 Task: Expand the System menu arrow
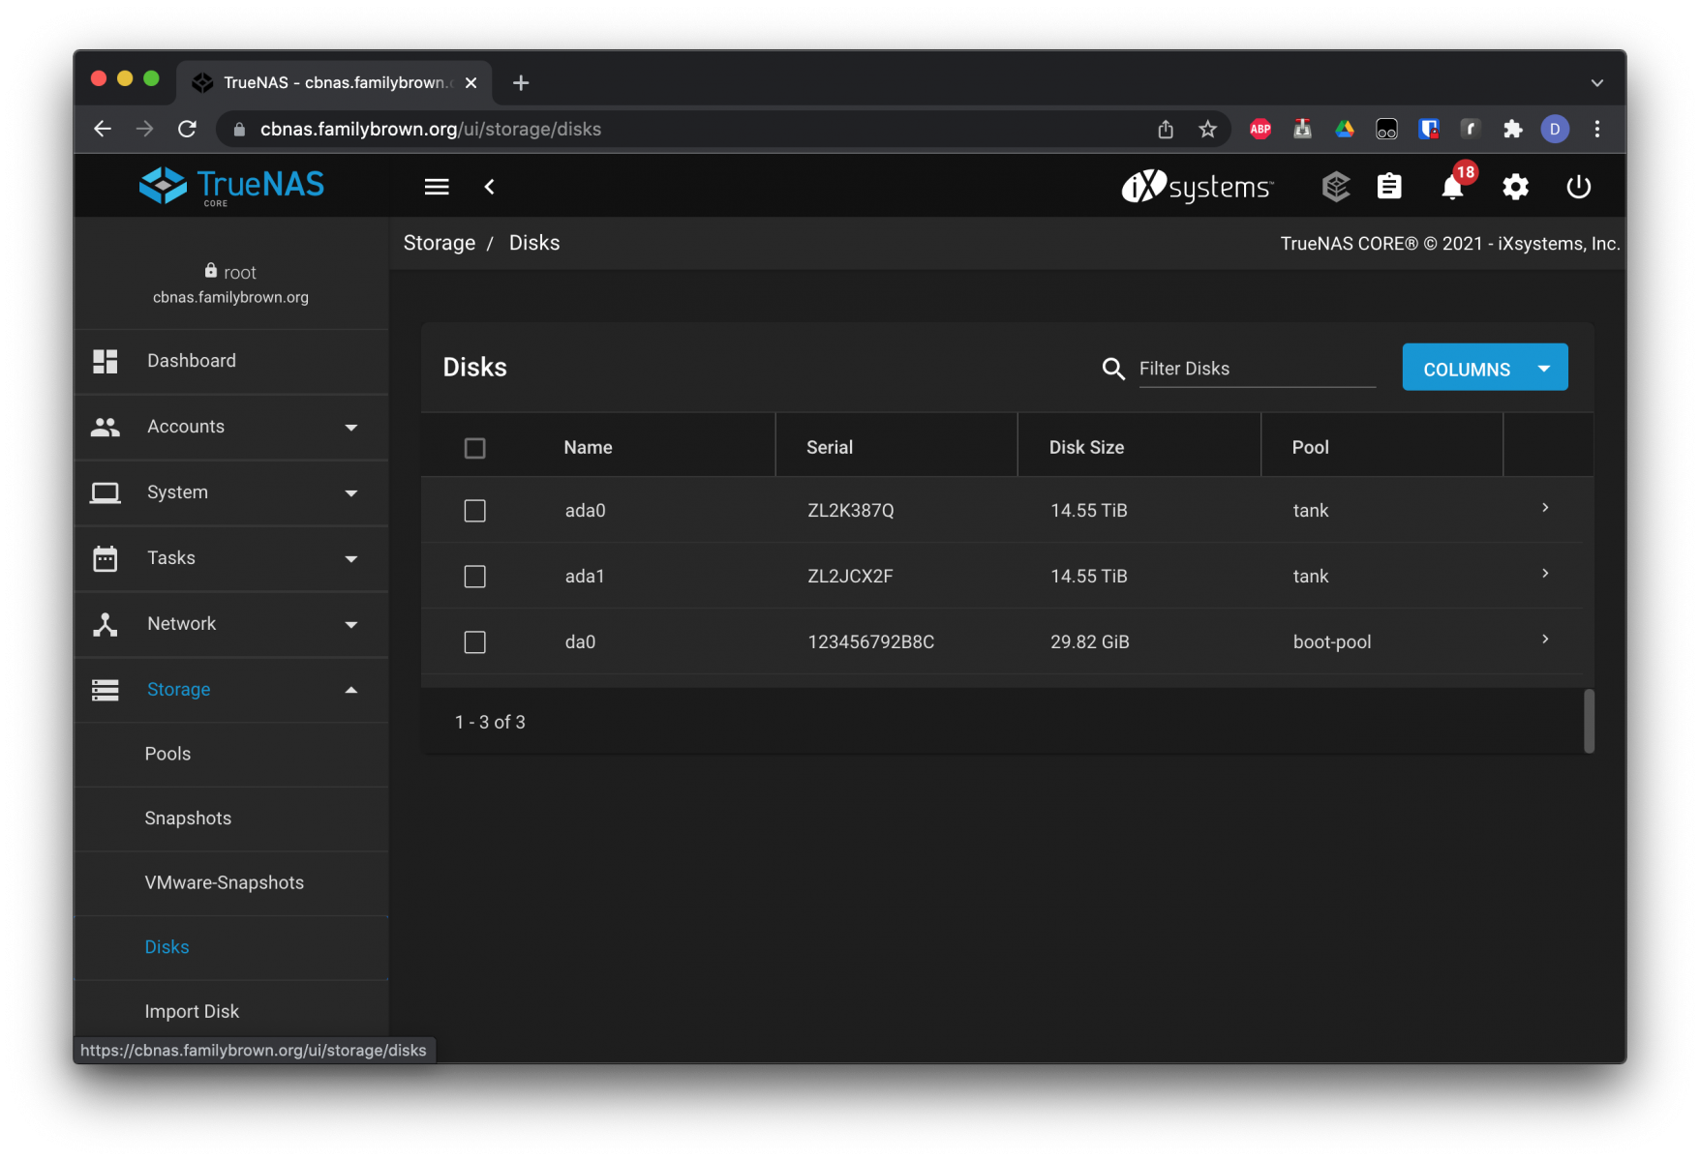point(351,493)
